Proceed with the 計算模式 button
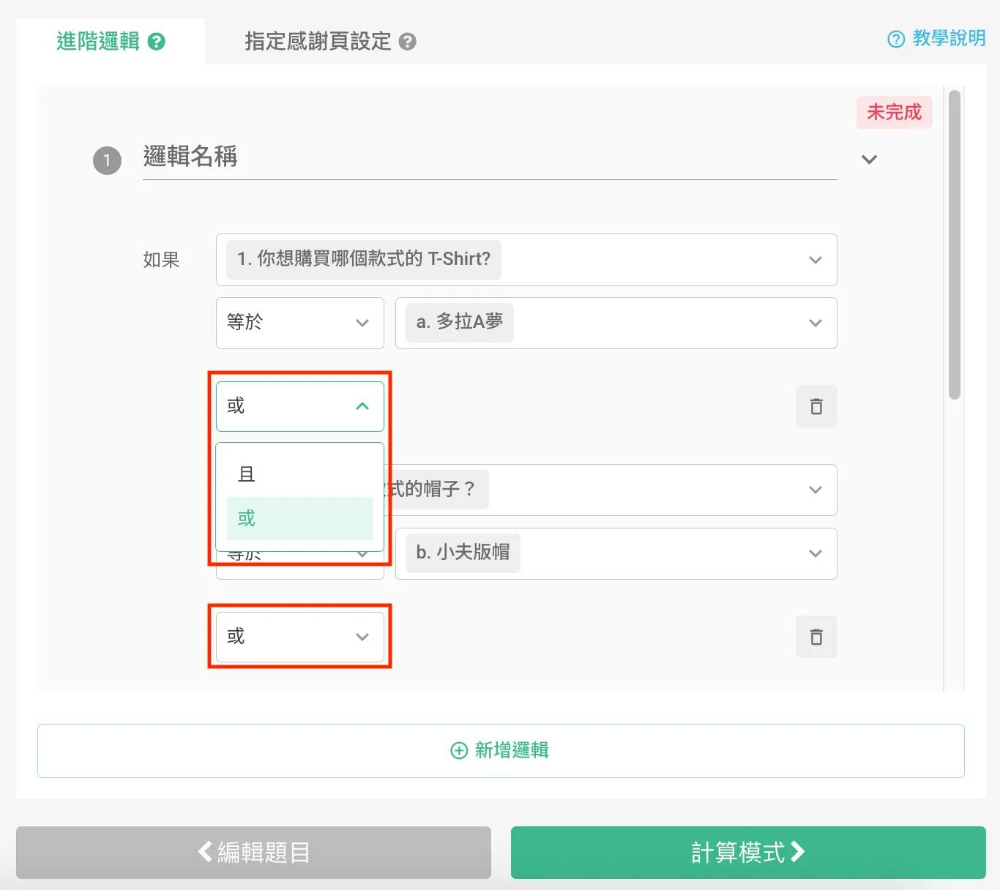1000x890 pixels. (x=748, y=853)
